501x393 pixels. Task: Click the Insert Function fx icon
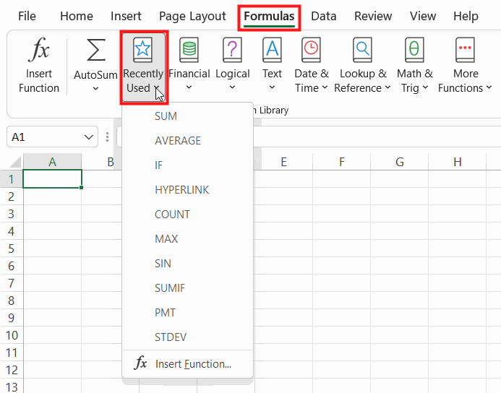[38, 49]
